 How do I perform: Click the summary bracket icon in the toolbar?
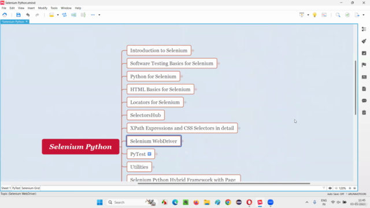pos(83,15)
